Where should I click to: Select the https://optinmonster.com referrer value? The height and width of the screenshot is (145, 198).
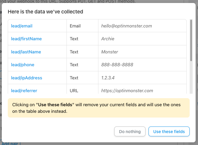(127, 91)
